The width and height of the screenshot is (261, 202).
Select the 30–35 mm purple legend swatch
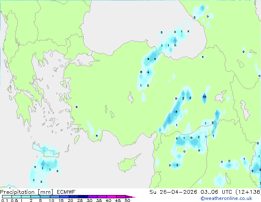click(92, 197)
